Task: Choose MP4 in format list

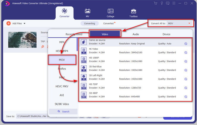Action: [62, 42]
